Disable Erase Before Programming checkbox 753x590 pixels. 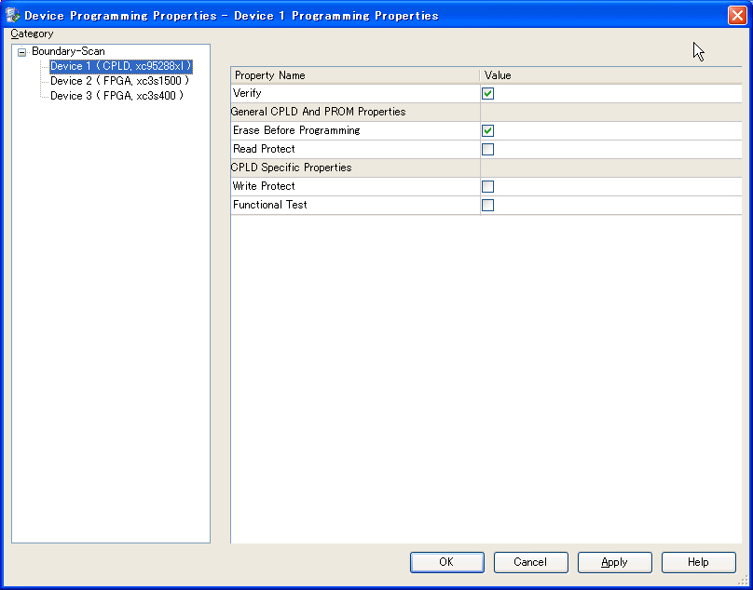pos(487,131)
